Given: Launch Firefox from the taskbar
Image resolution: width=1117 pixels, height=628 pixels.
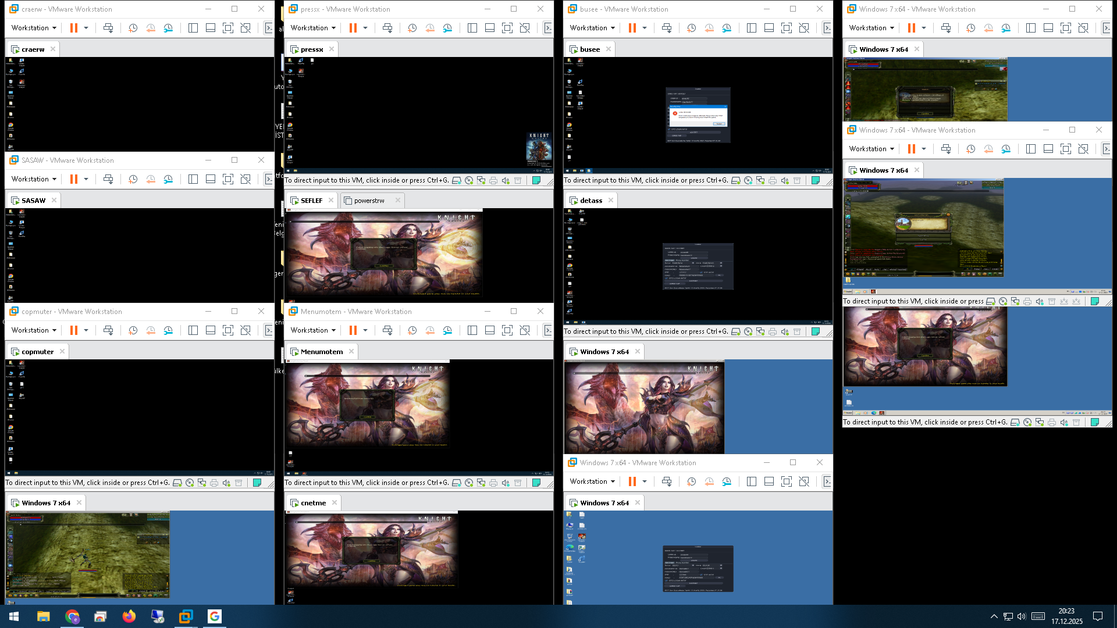Looking at the screenshot, I should pos(129,616).
